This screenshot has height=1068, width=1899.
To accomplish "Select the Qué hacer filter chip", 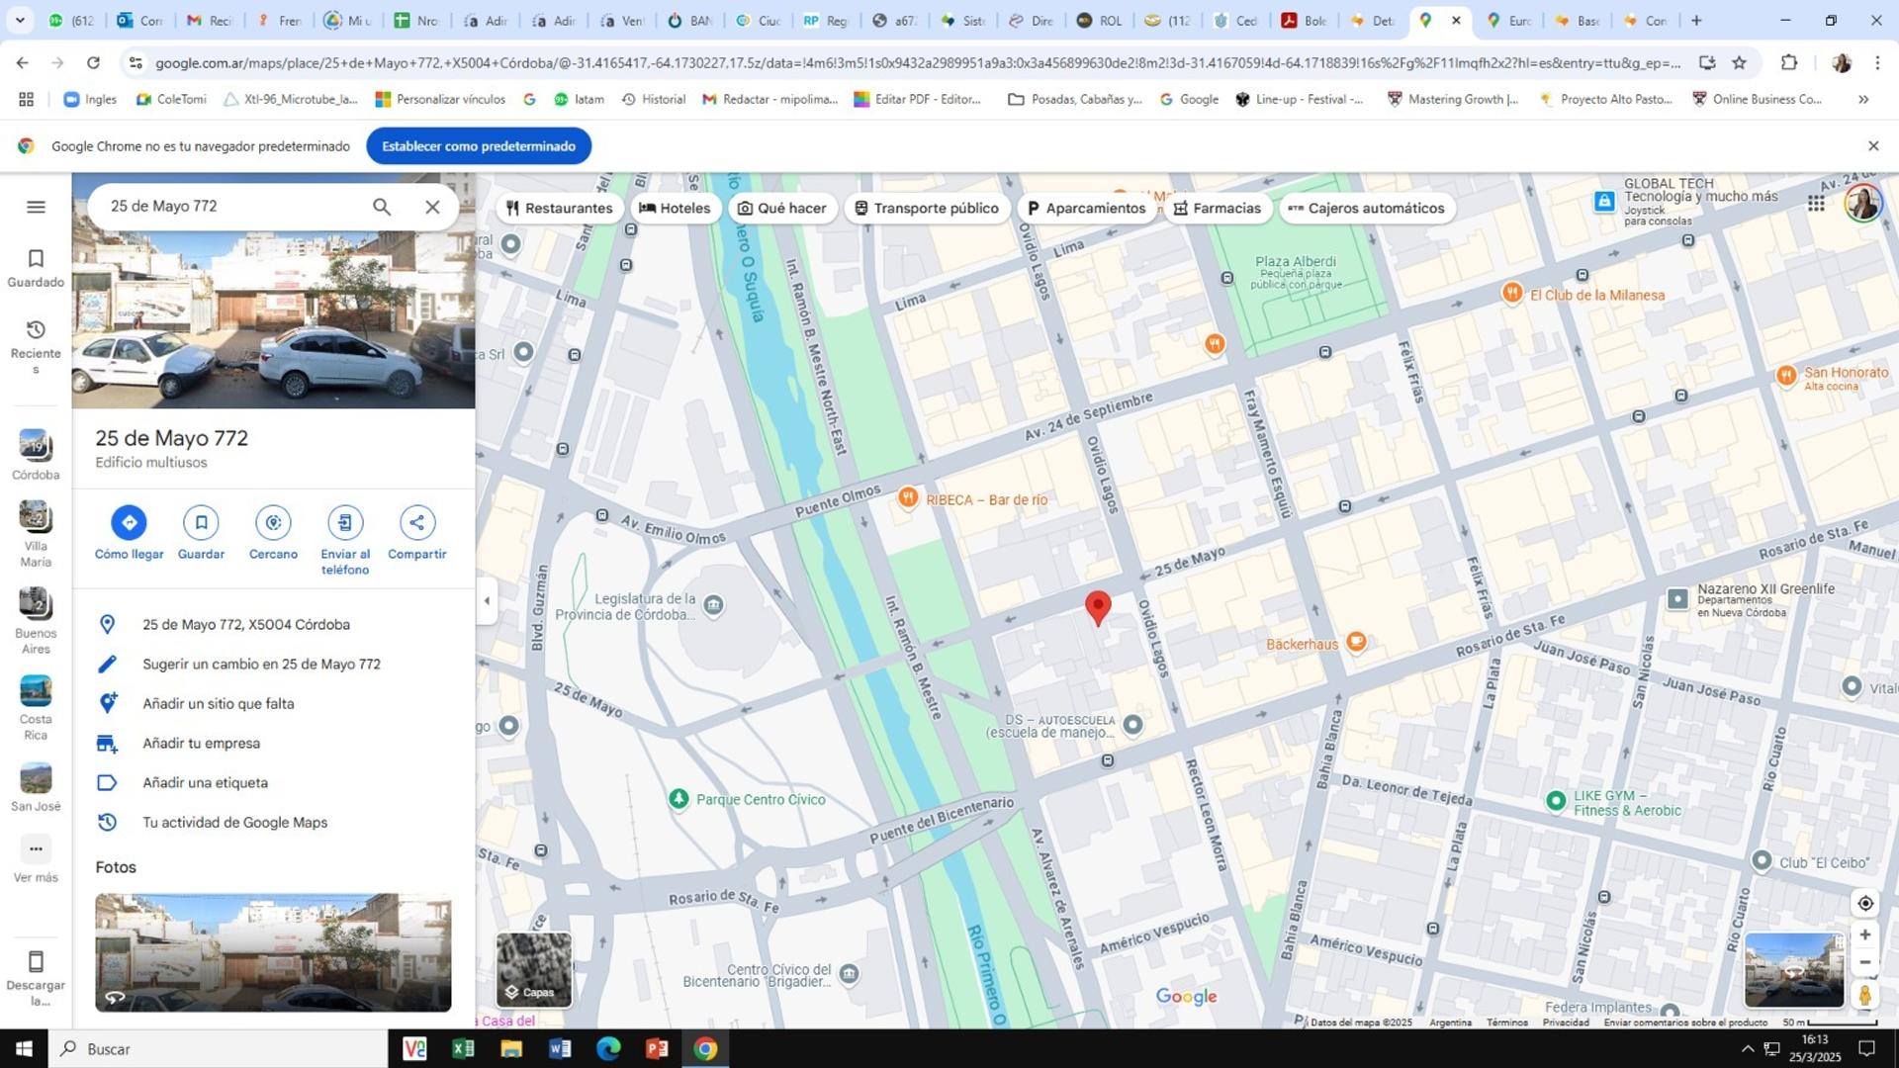I will tap(781, 209).
